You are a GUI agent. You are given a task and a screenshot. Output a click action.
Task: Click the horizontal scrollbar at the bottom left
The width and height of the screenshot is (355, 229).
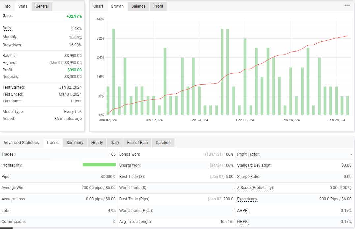point(6,228)
